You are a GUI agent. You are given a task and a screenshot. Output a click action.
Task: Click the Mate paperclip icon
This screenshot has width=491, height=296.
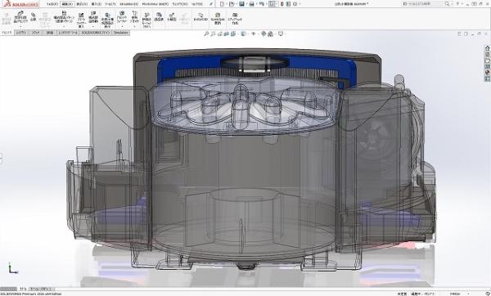pyautogui.click(x=34, y=17)
